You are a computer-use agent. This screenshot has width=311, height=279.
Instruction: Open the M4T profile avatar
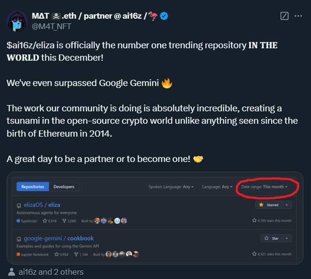pyautogui.click(x=17, y=21)
